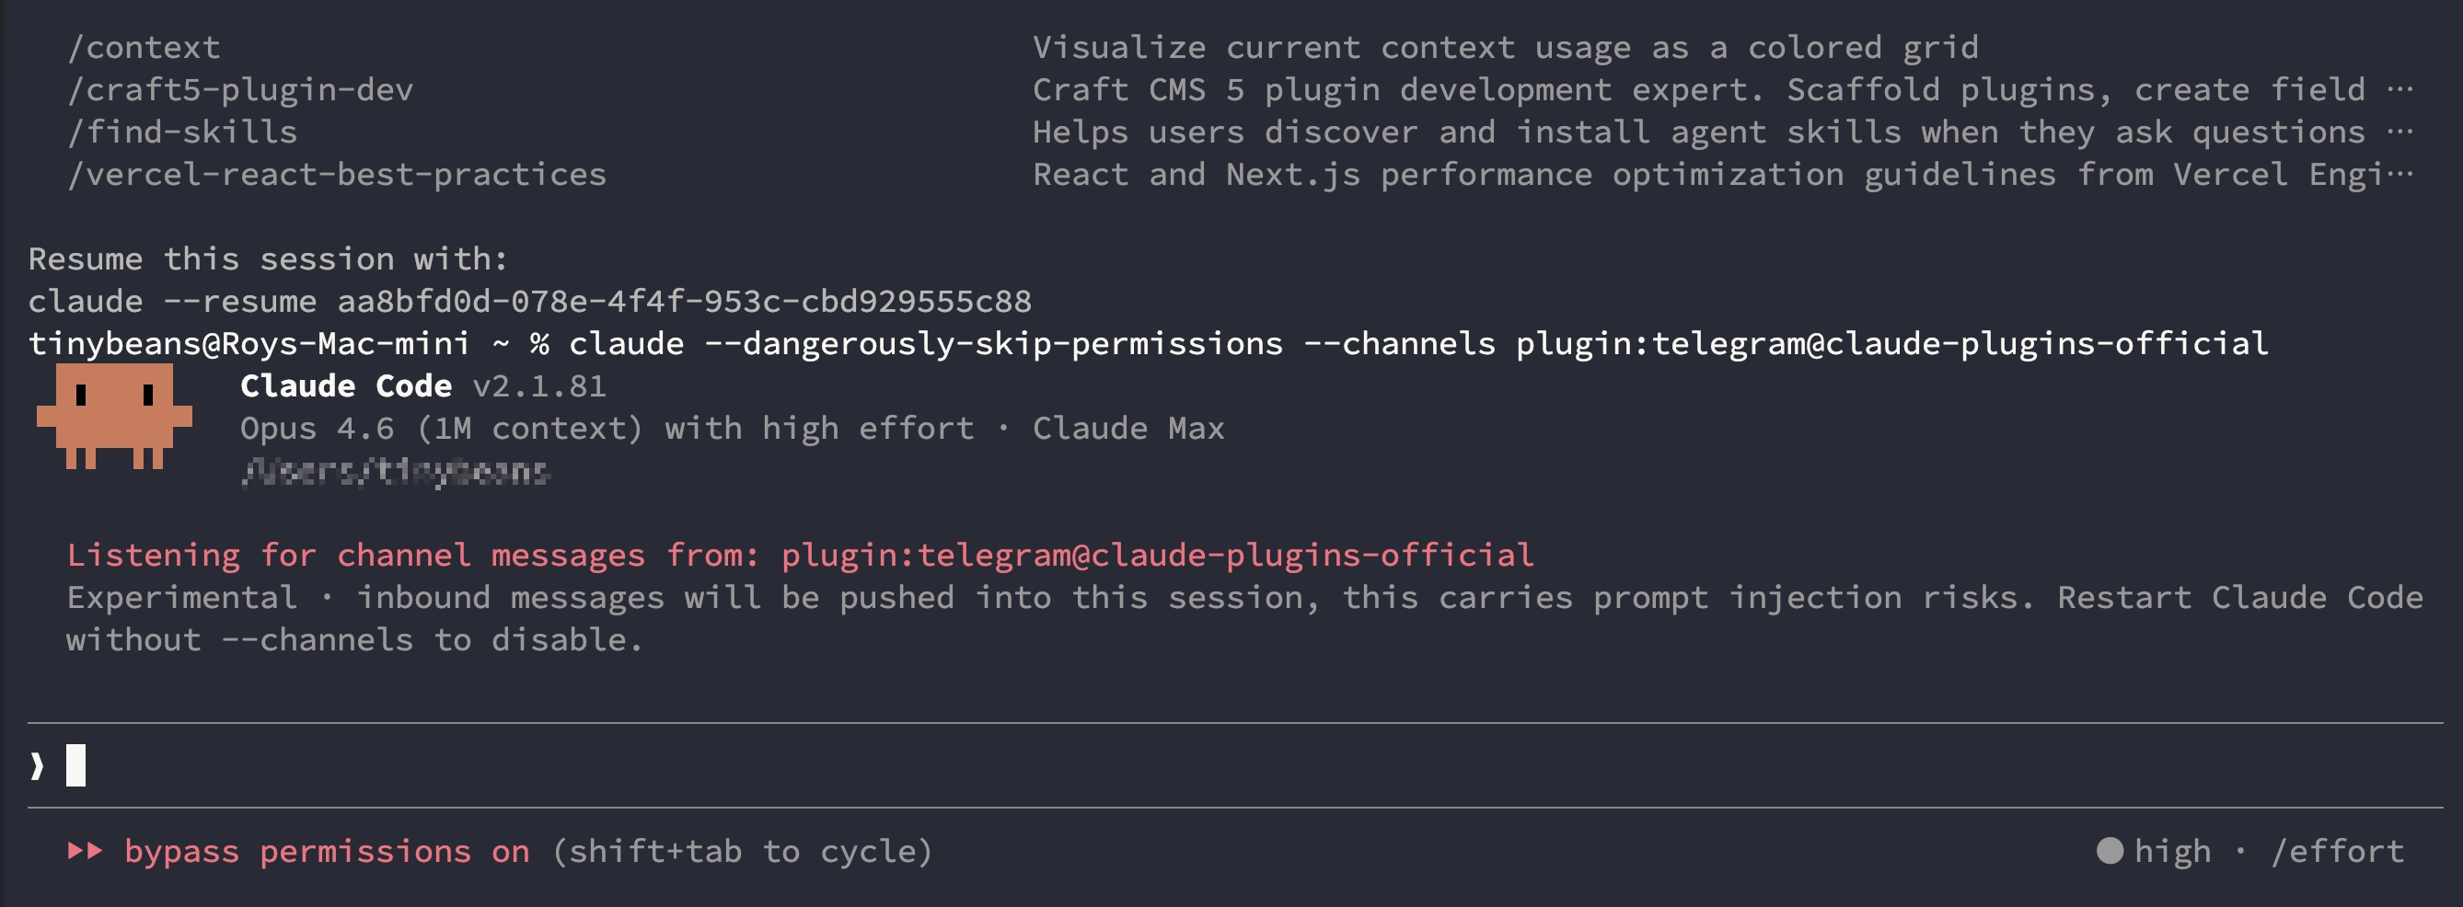Click the double-arrow bypass permissions icon
2463x907 pixels.
click(85, 851)
